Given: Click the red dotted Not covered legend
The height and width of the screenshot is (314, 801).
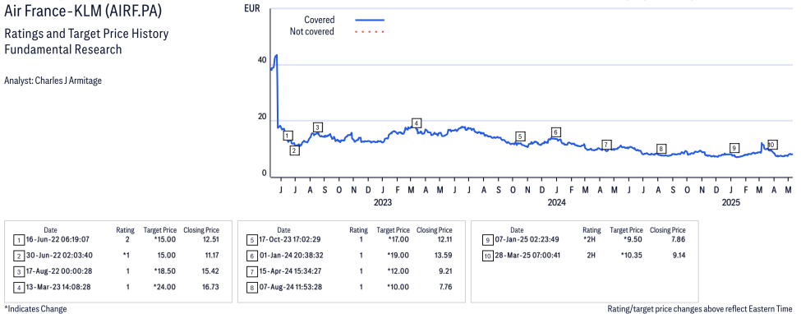Looking at the screenshot, I should coord(370,32).
